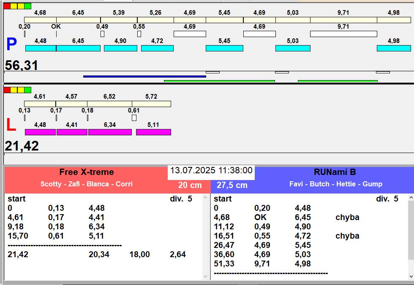
Task: Click the green light in lane L indicator
Action: (28, 90)
